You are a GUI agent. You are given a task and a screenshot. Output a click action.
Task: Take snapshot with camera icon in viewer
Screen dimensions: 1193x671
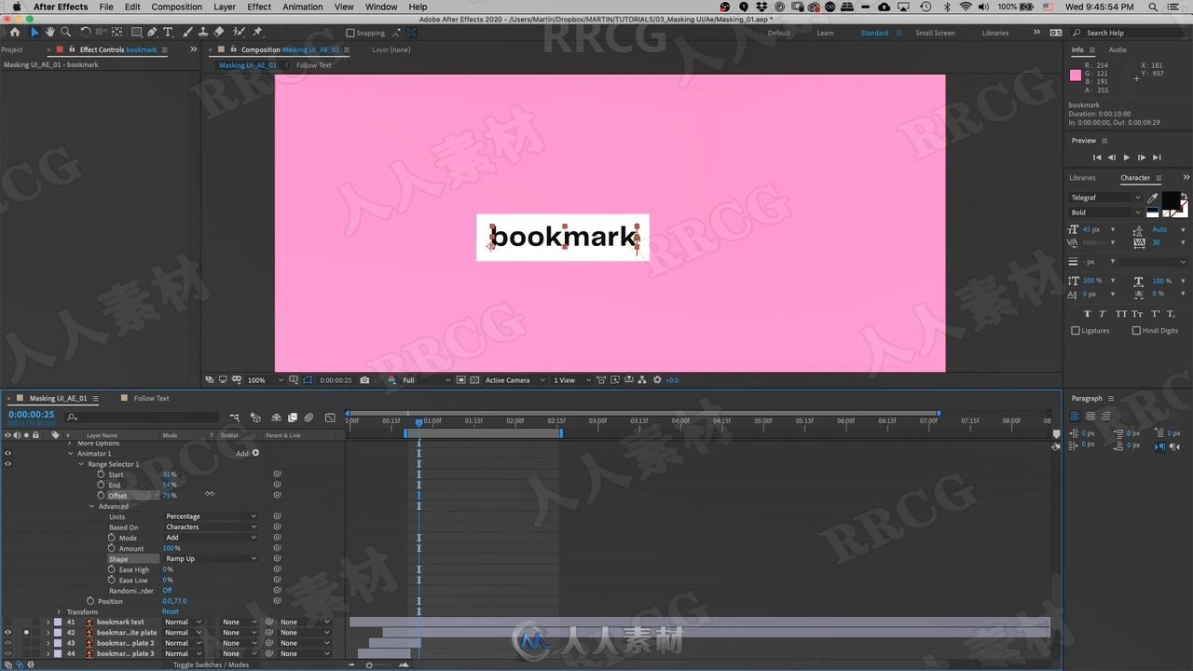pyautogui.click(x=364, y=380)
